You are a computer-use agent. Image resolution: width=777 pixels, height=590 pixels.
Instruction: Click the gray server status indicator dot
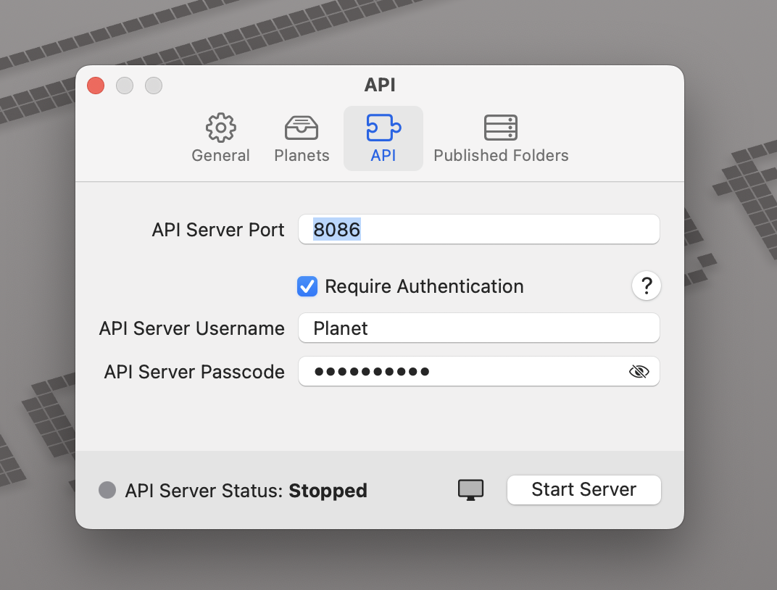(107, 490)
